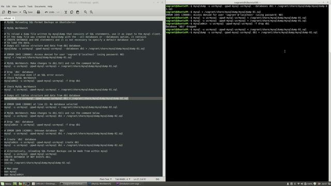Image resolution: width=331 pixels, height=186 pixels.
Task: Switch to MySQL Workbench taskbar window
Action: point(100,184)
